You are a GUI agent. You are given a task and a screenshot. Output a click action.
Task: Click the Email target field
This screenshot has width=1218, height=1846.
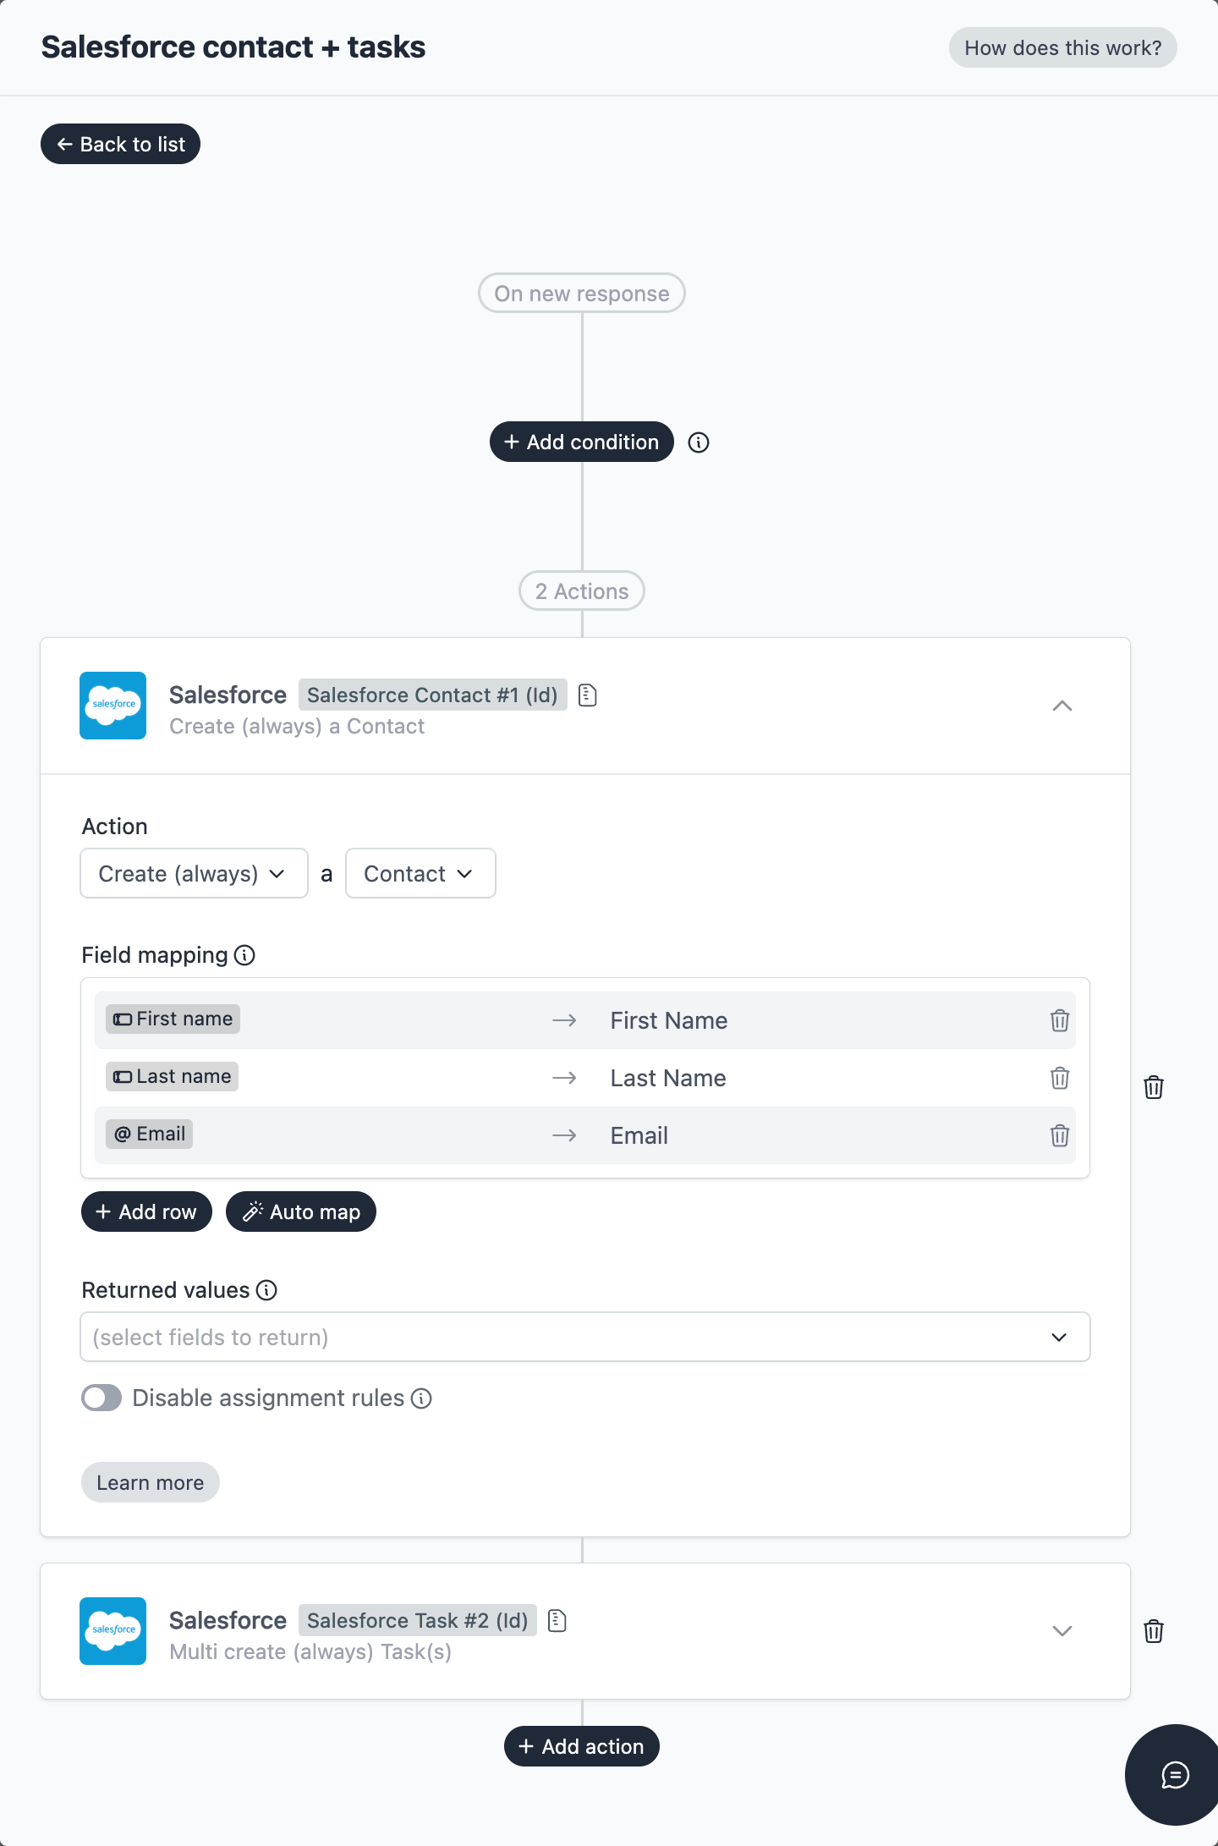tap(639, 1135)
